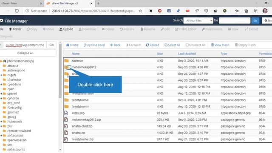Go Up One Level

tap(94, 45)
